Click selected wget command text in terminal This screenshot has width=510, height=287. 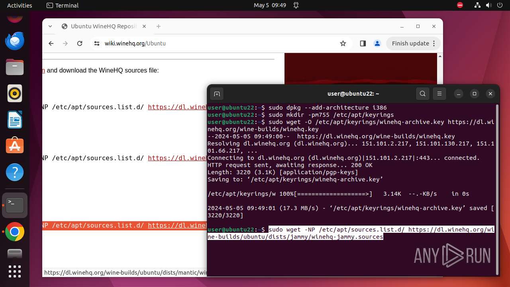(x=351, y=233)
